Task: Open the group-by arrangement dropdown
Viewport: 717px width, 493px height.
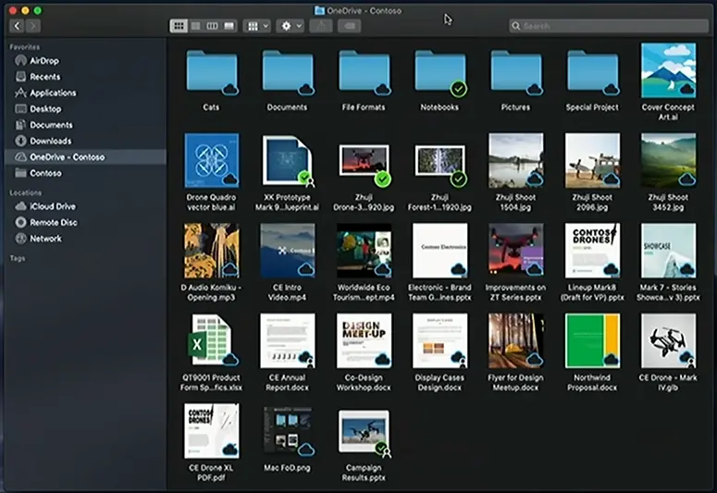Action: click(256, 26)
